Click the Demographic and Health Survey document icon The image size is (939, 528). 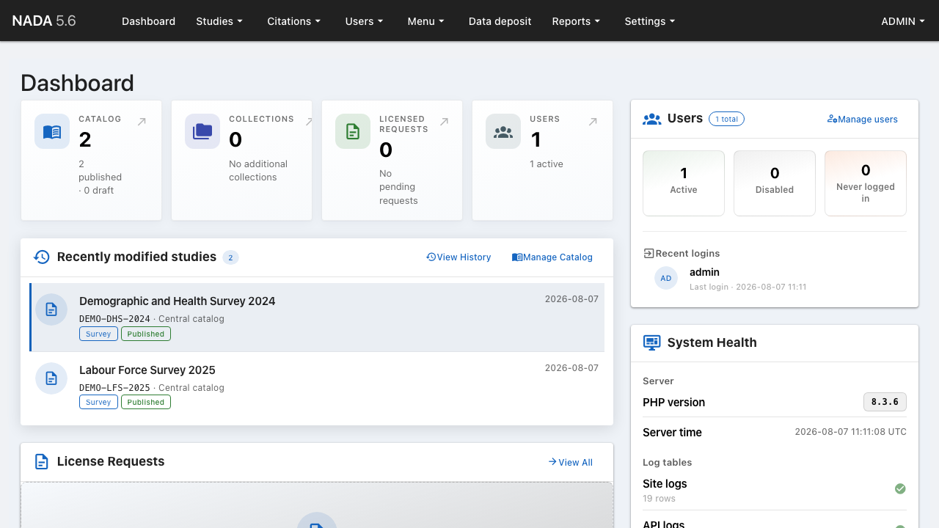51,309
